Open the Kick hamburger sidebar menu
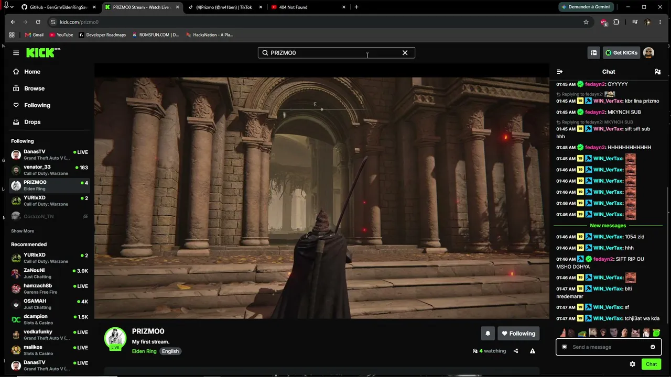Screen dimensions: 671x377 [16, 53]
